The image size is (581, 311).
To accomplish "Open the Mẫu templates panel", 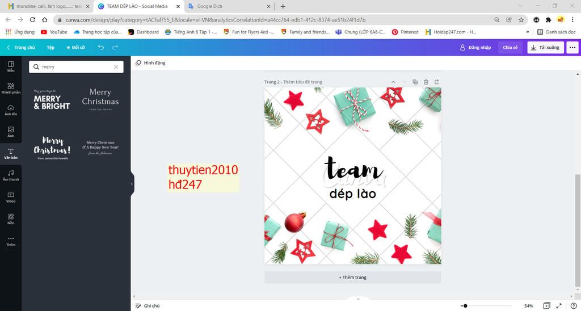I will tap(11, 66).
